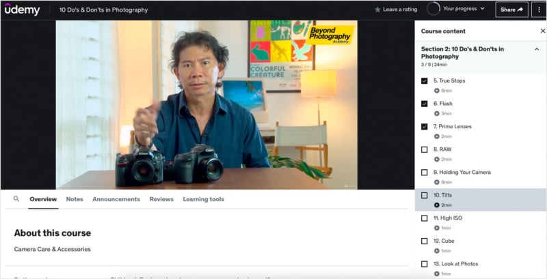Click the Share button
The height and width of the screenshot is (279, 547).
click(x=511, y=10)
